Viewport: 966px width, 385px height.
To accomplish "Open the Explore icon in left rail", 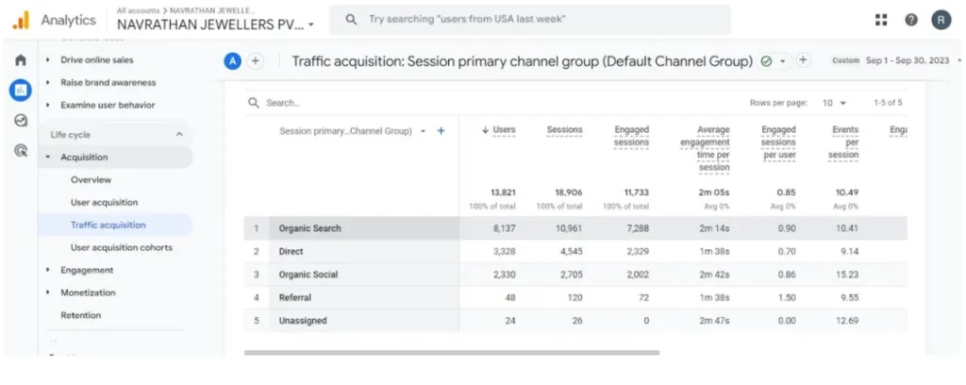I will [x=20, y=120].
